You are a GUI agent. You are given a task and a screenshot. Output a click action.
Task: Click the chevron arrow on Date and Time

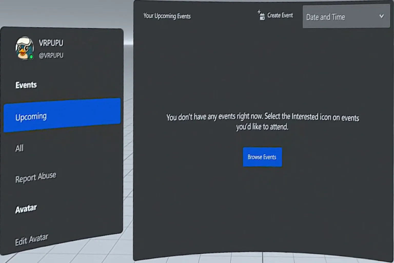click(x=381, y=16)
